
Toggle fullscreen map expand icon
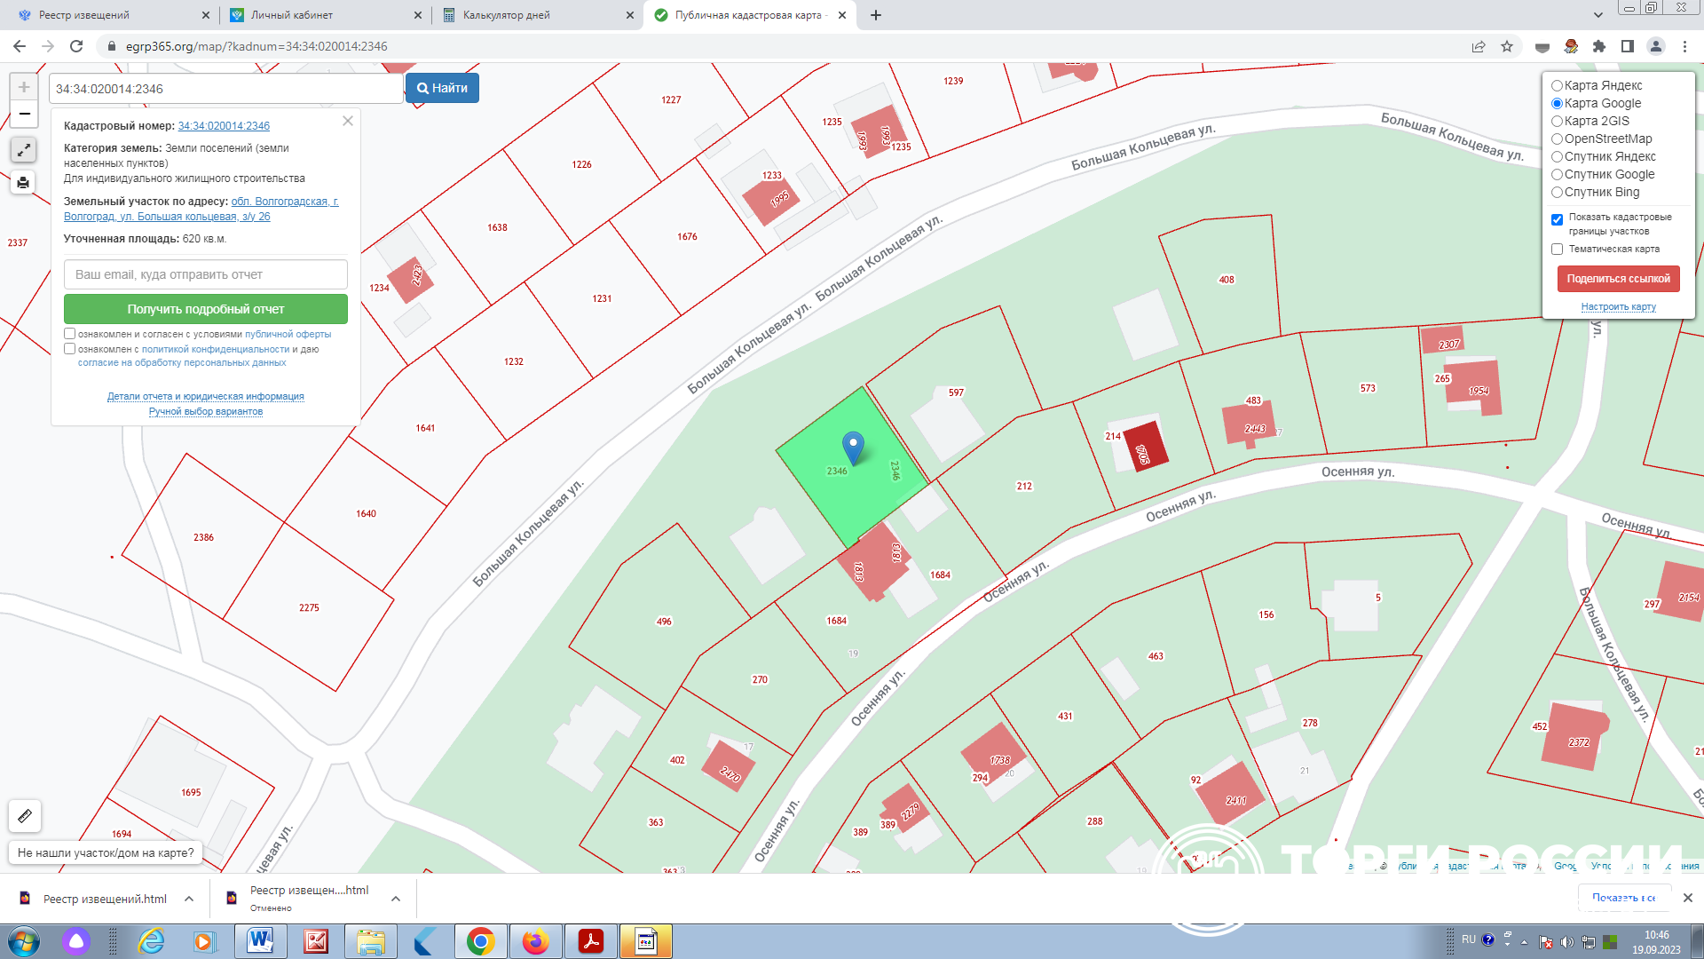click(24, 150)
